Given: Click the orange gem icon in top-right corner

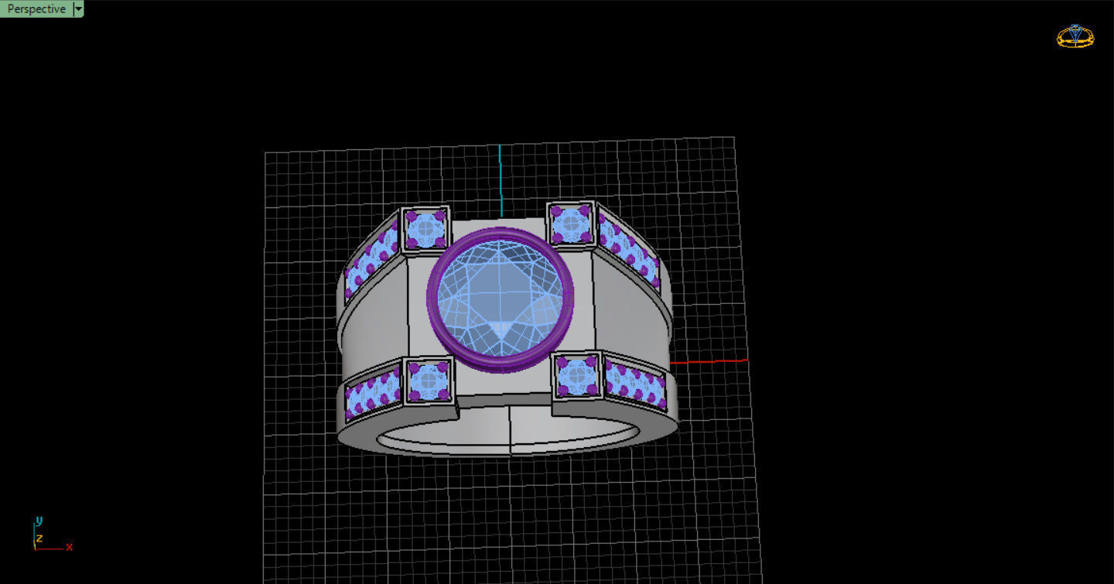Looking at the screenshot, I should click(1075, 36).
